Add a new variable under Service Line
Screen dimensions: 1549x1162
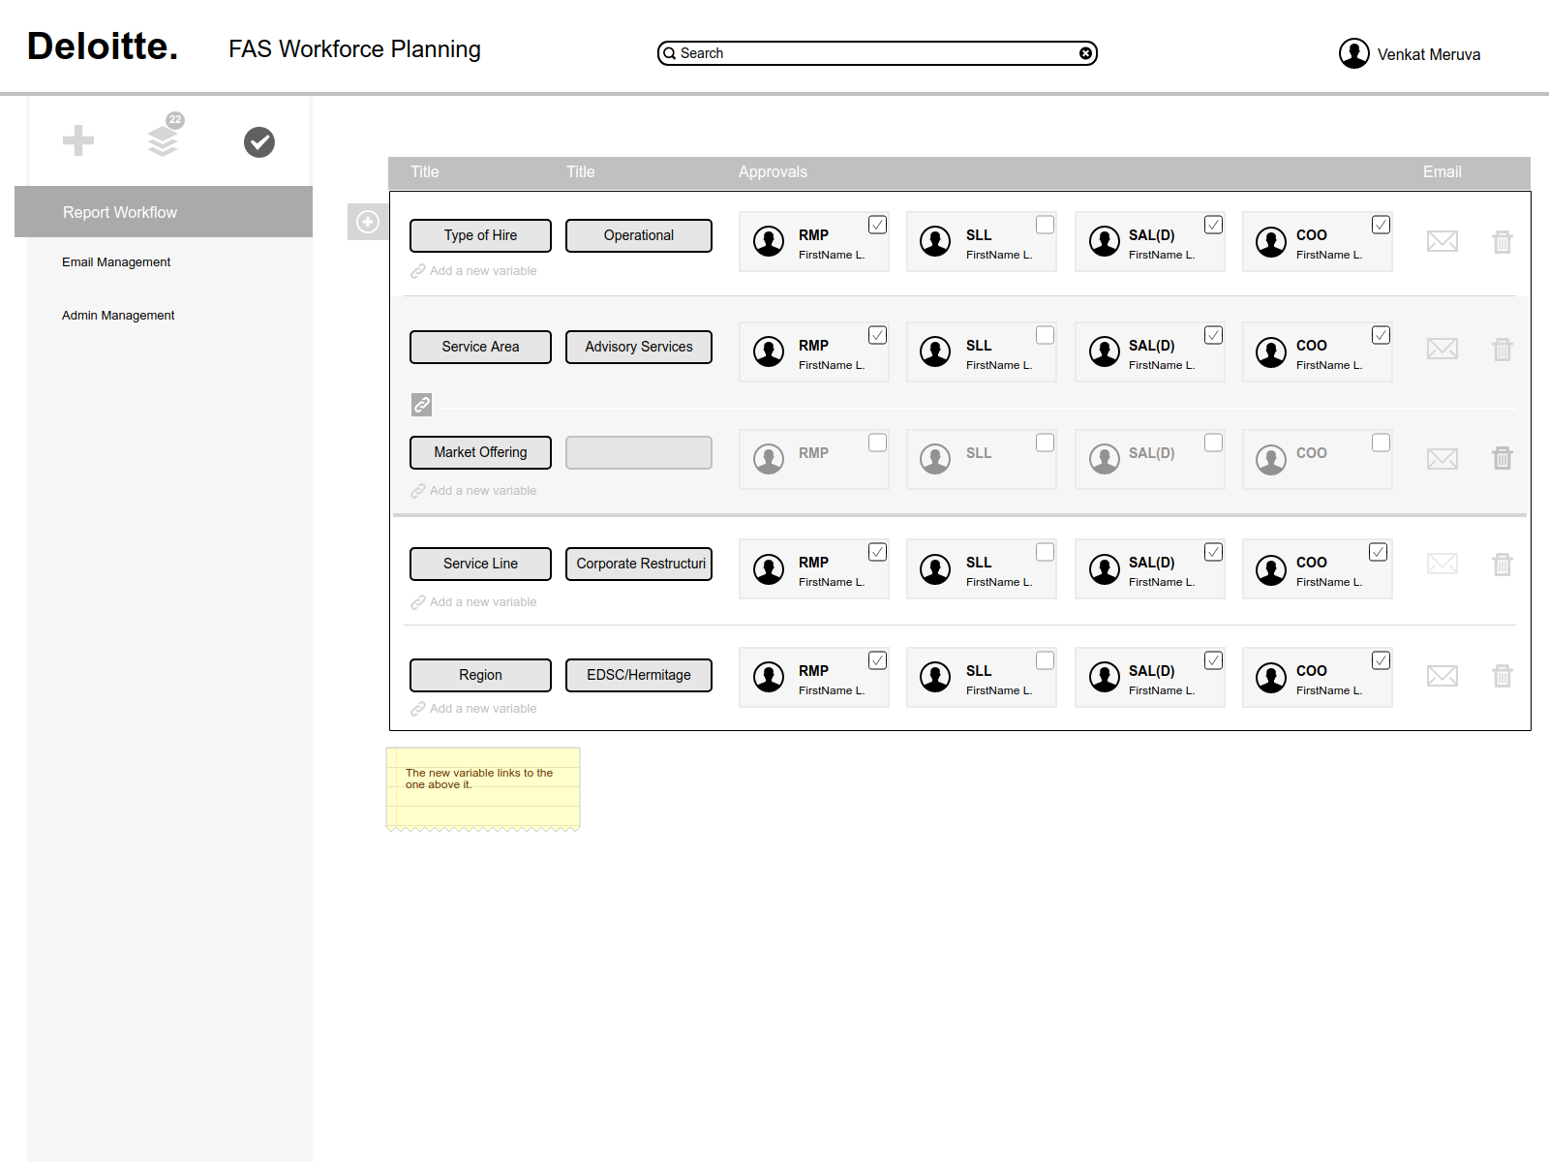(x=473, y=602)
